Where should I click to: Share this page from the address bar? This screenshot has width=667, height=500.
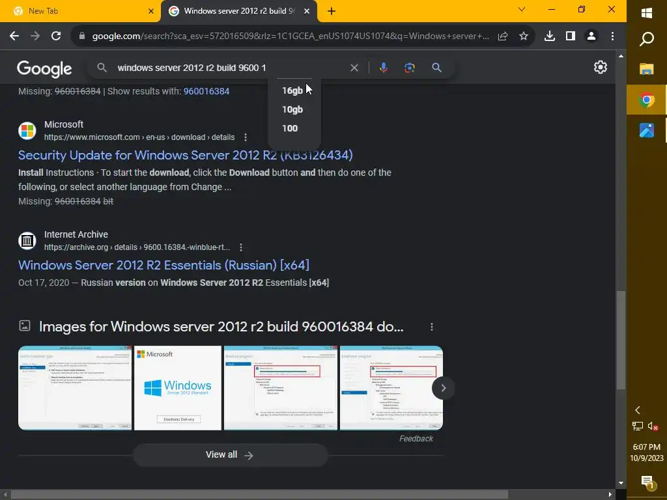point(503,36)
